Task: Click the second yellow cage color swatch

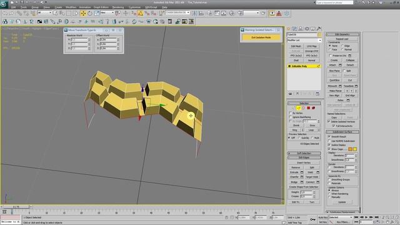Action: 355,149
